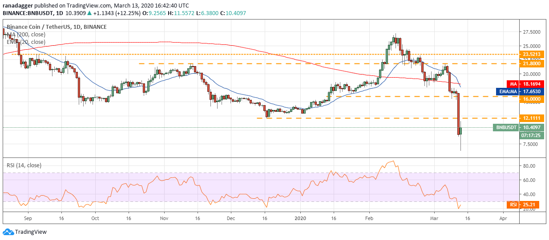Click the Nov label on the time axis

pyautogui.click(x=164, y=218)
